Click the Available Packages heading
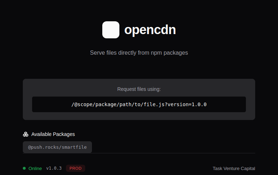Viewport: 278px width, 175px height. point(53,134)
